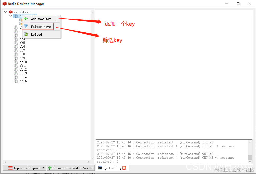Collapse the expanded db0 database node
256x174 pixels.
click(11, 16)
